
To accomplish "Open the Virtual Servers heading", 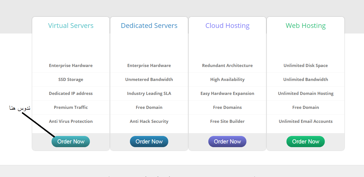I will tap(71, 26).
